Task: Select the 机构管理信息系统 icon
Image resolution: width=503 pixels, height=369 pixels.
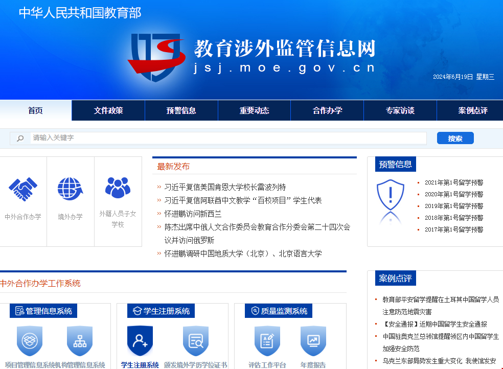Action: pyautogui.click(x=79, y=340)
